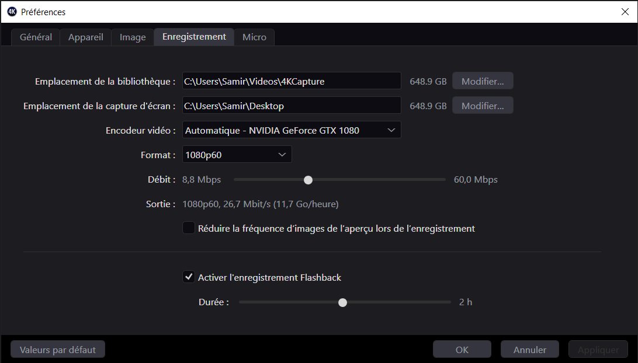
Task: Enable reducing preview frame rate checkbox
Action: pos(189,228)
